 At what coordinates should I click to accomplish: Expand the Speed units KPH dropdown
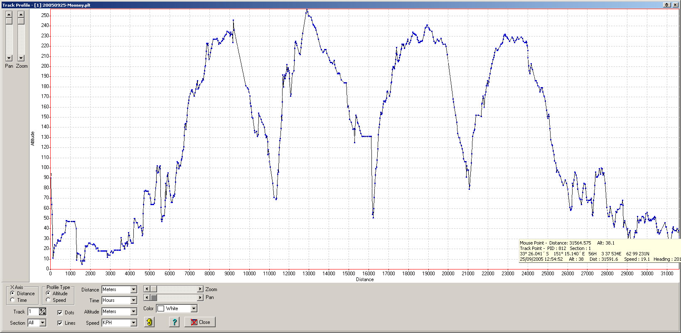pos(133,323)
